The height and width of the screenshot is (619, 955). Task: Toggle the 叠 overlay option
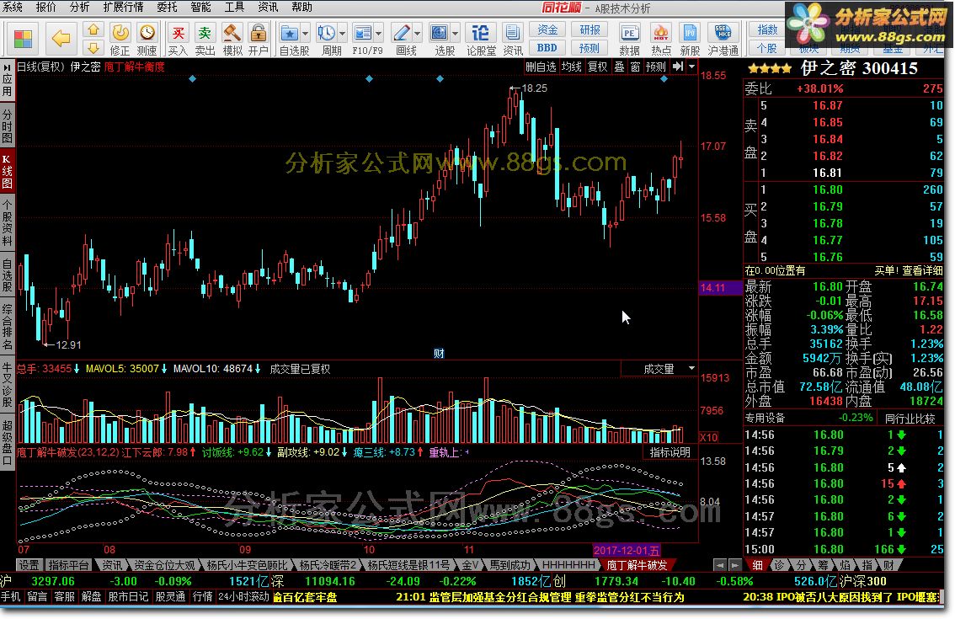pos(620,67)
